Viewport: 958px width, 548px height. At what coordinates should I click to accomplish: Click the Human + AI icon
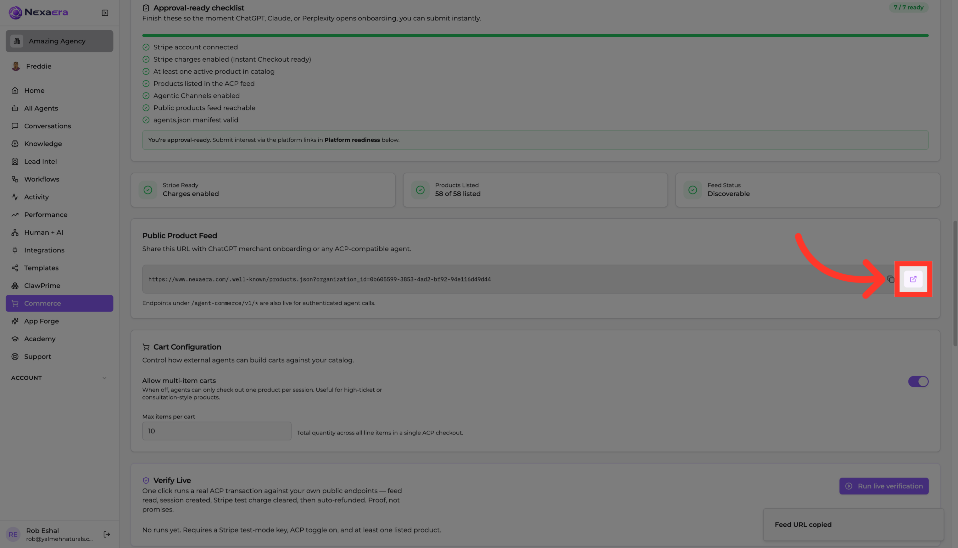point(15,232)
